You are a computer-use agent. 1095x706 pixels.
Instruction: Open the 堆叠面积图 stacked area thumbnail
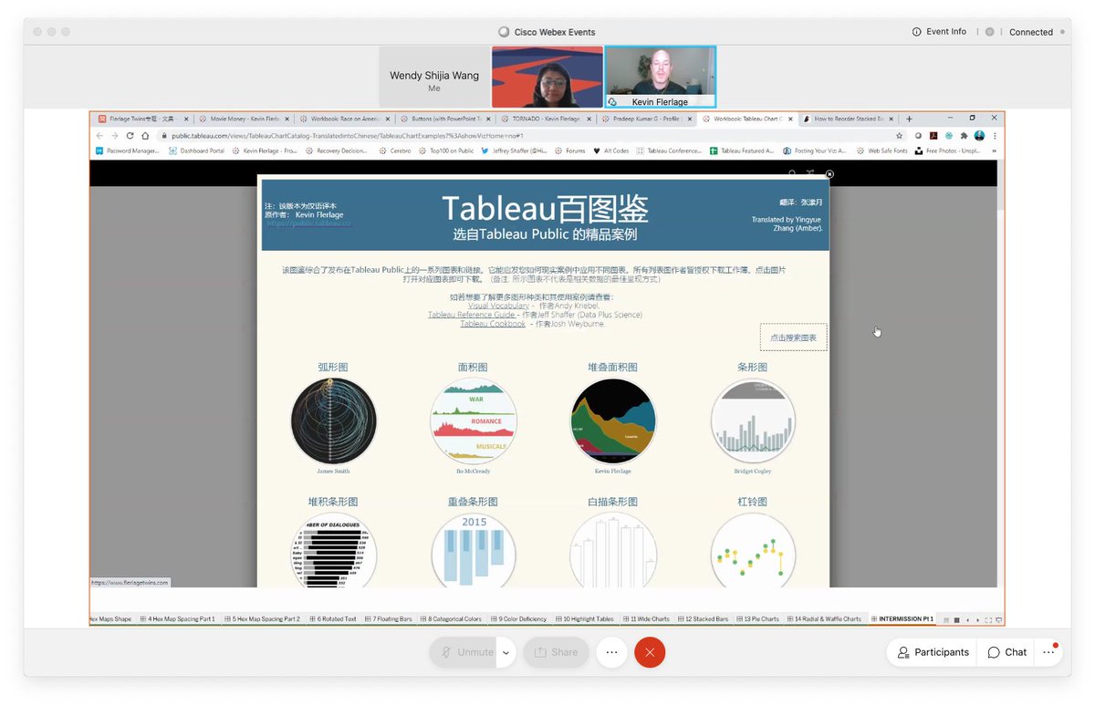613,420
